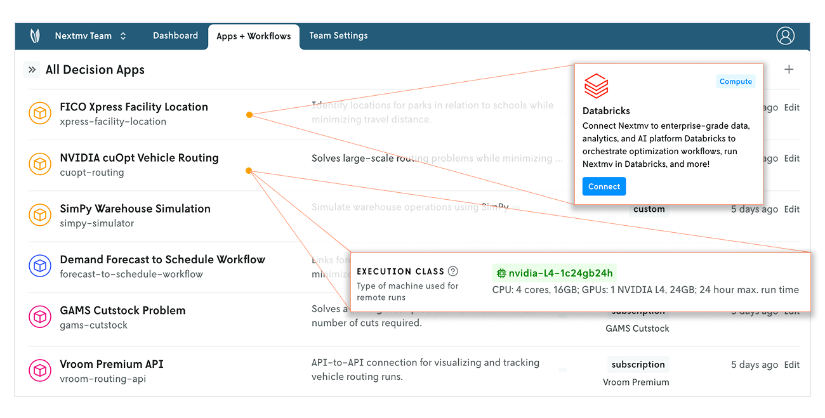This screenshot has width=825, height=418.
Task: Click the NVIDIA cuOpt Vehicle Routing cube icon
Action: click(40, 164)
